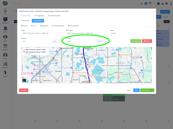Click the Duration value field
The image size is (173, 129).
(81, 41)
